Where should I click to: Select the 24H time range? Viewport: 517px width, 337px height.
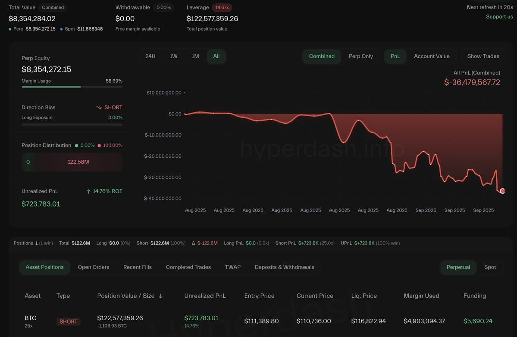click(150, 56)
